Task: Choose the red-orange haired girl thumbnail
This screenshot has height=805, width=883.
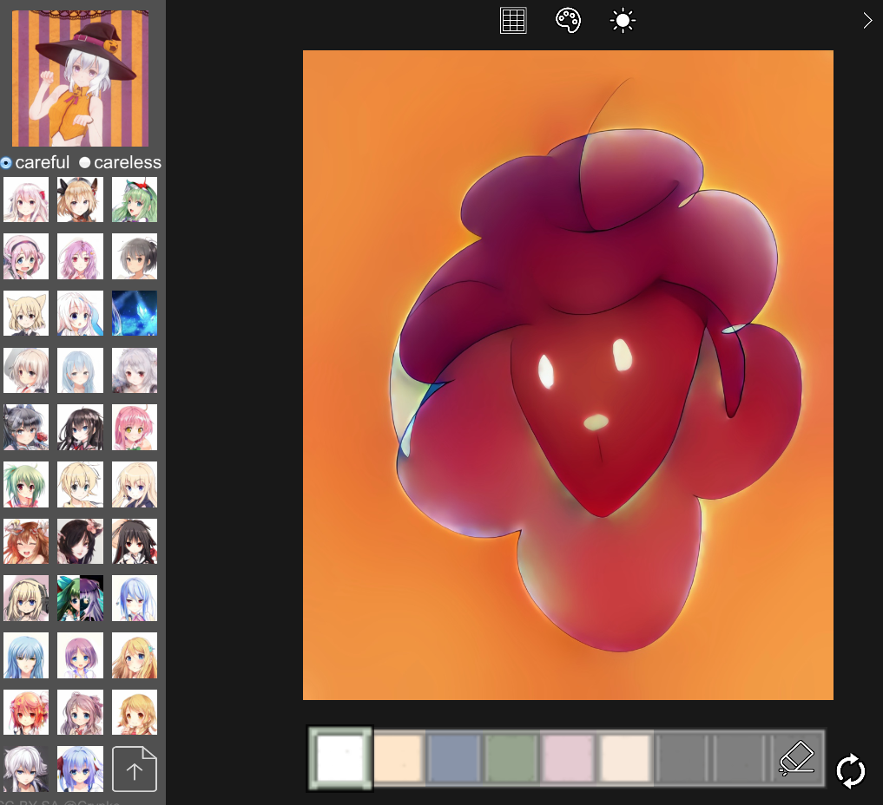Action: (x=26, y=712)
